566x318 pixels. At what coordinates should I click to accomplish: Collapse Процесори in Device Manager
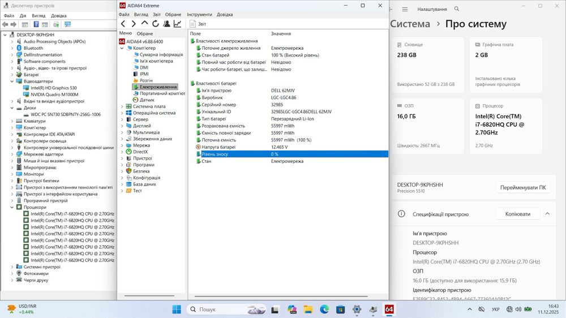pyautogui.click(x=12, y=207)
